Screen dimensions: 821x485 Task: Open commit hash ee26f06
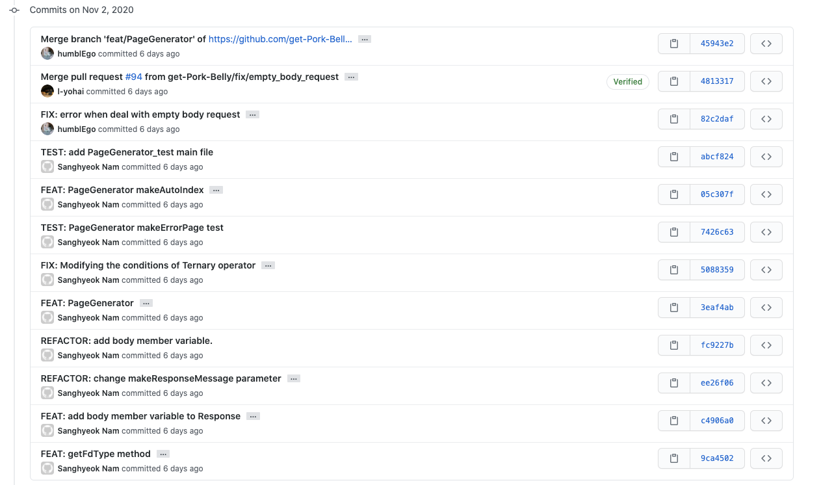click(x=717, y=383)
